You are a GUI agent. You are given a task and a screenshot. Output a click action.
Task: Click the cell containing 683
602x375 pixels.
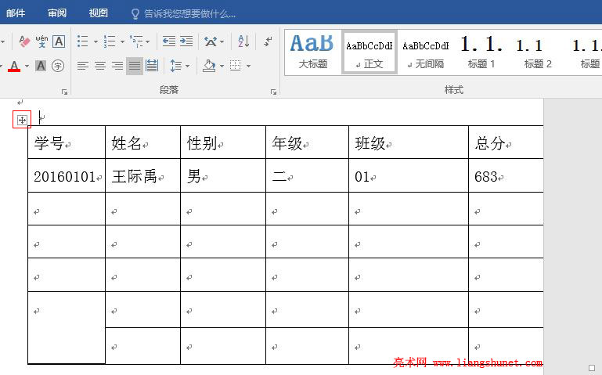(506, 175)
